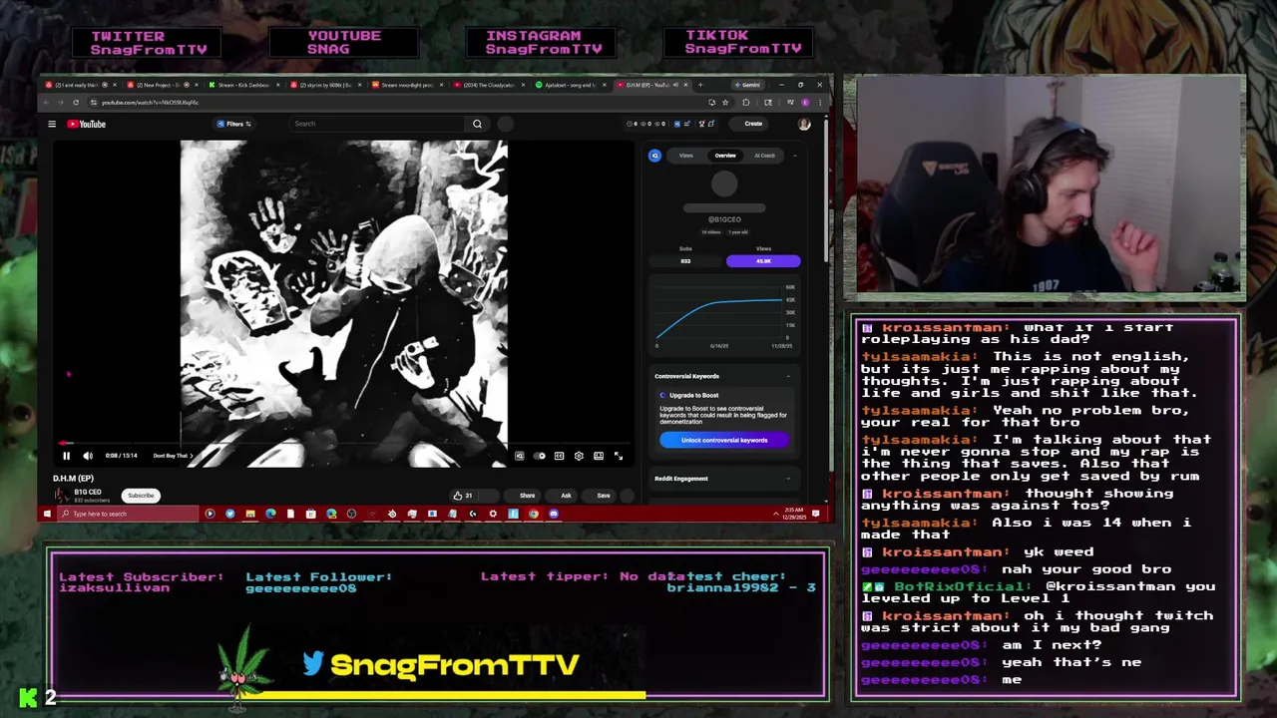The image size is (1277, 718).
Task: Click Unlock controversial keywords button
Action: coord(724,440)
